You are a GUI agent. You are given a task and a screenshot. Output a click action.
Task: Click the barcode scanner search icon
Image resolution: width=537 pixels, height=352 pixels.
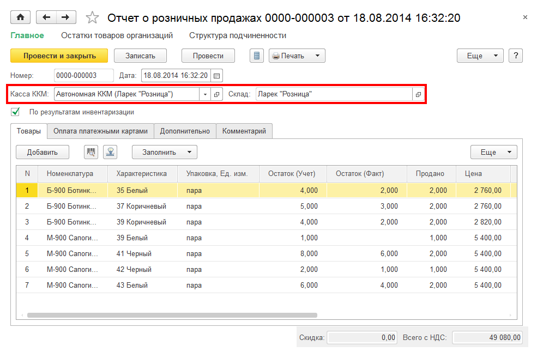click(91, 152)
